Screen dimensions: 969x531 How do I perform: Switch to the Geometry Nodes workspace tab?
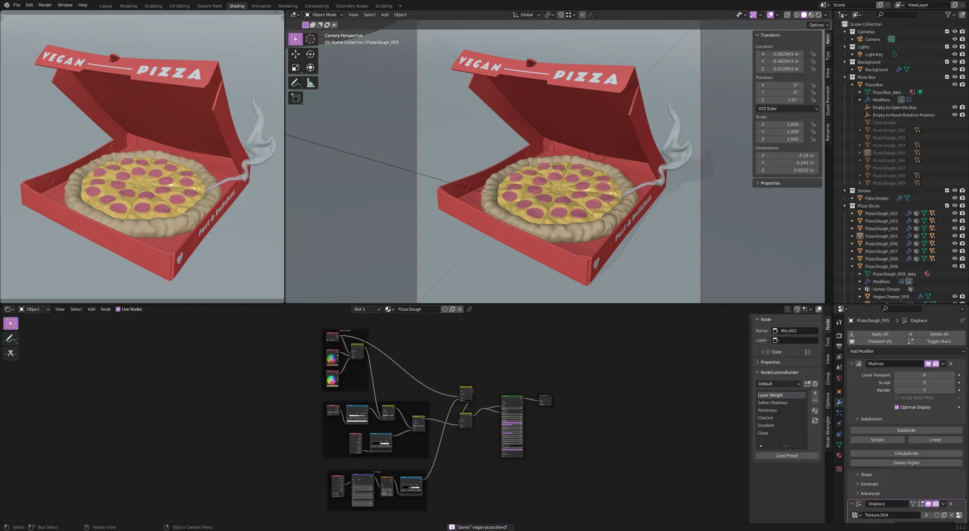[352, 5]
